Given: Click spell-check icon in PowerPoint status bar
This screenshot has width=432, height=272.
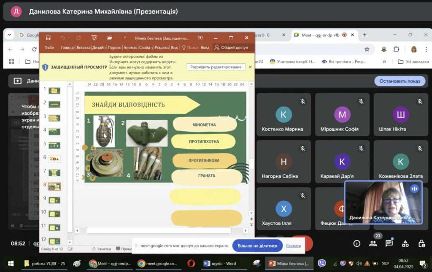Looking at the screenshot, I should (70, 249).
